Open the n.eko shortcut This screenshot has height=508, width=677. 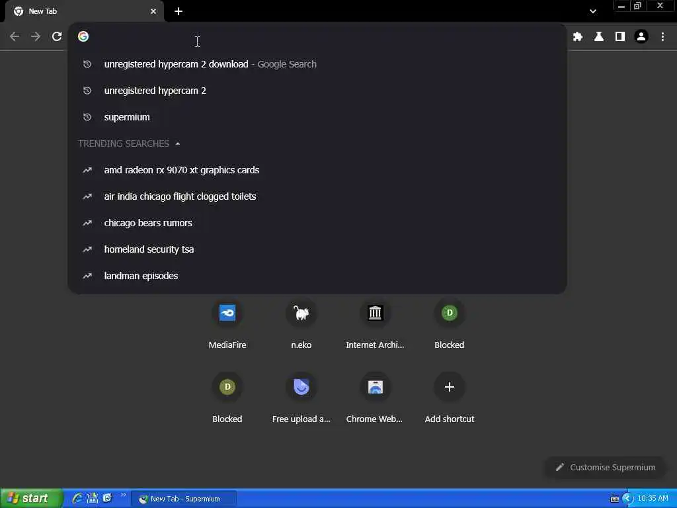[x=301, y=324]
